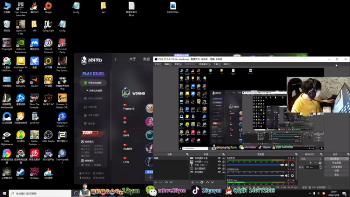Screen dimensions: 350x197
Task: Hide the 视频捕获设备 source via eye icon
Action: coord(219,158)
